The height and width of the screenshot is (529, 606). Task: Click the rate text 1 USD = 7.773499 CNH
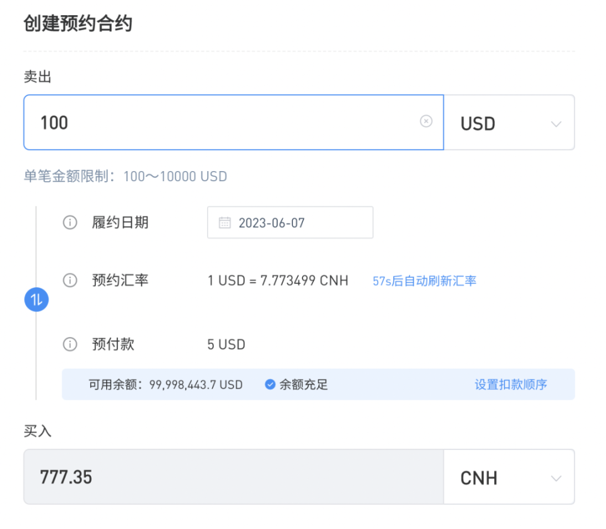click(x=278, y=280)
